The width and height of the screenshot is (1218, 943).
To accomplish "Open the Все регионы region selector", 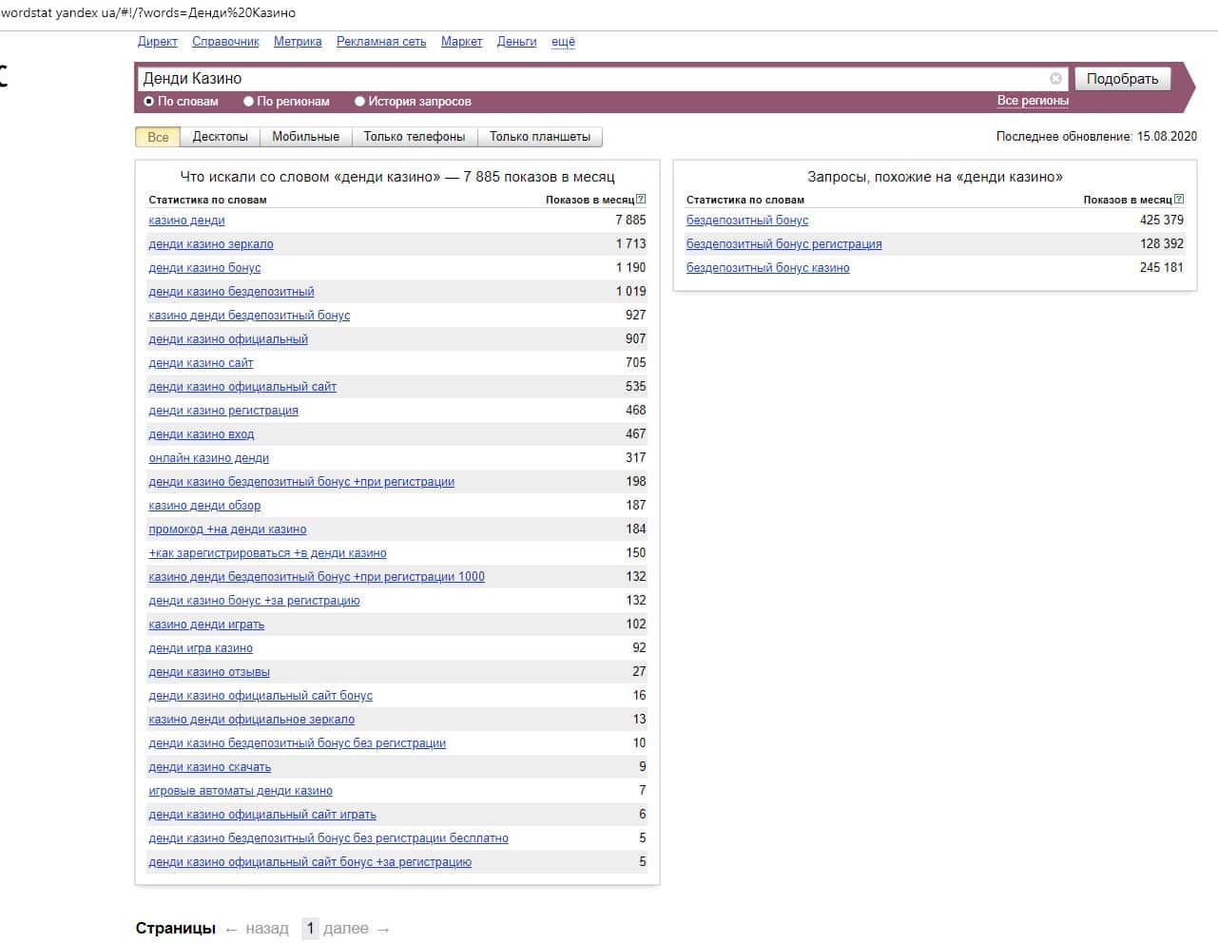I will 1032,101.
